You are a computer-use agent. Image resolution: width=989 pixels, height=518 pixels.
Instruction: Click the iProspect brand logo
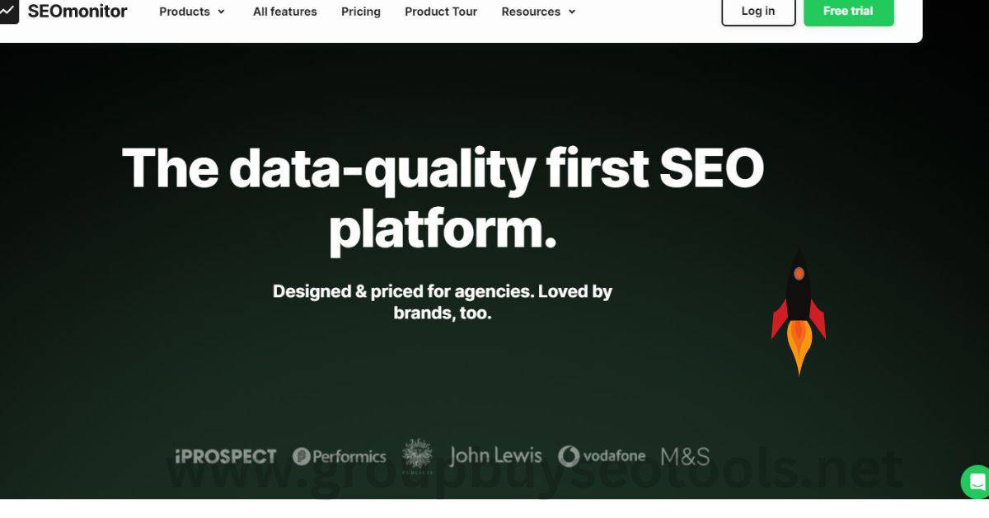point(226,456)
